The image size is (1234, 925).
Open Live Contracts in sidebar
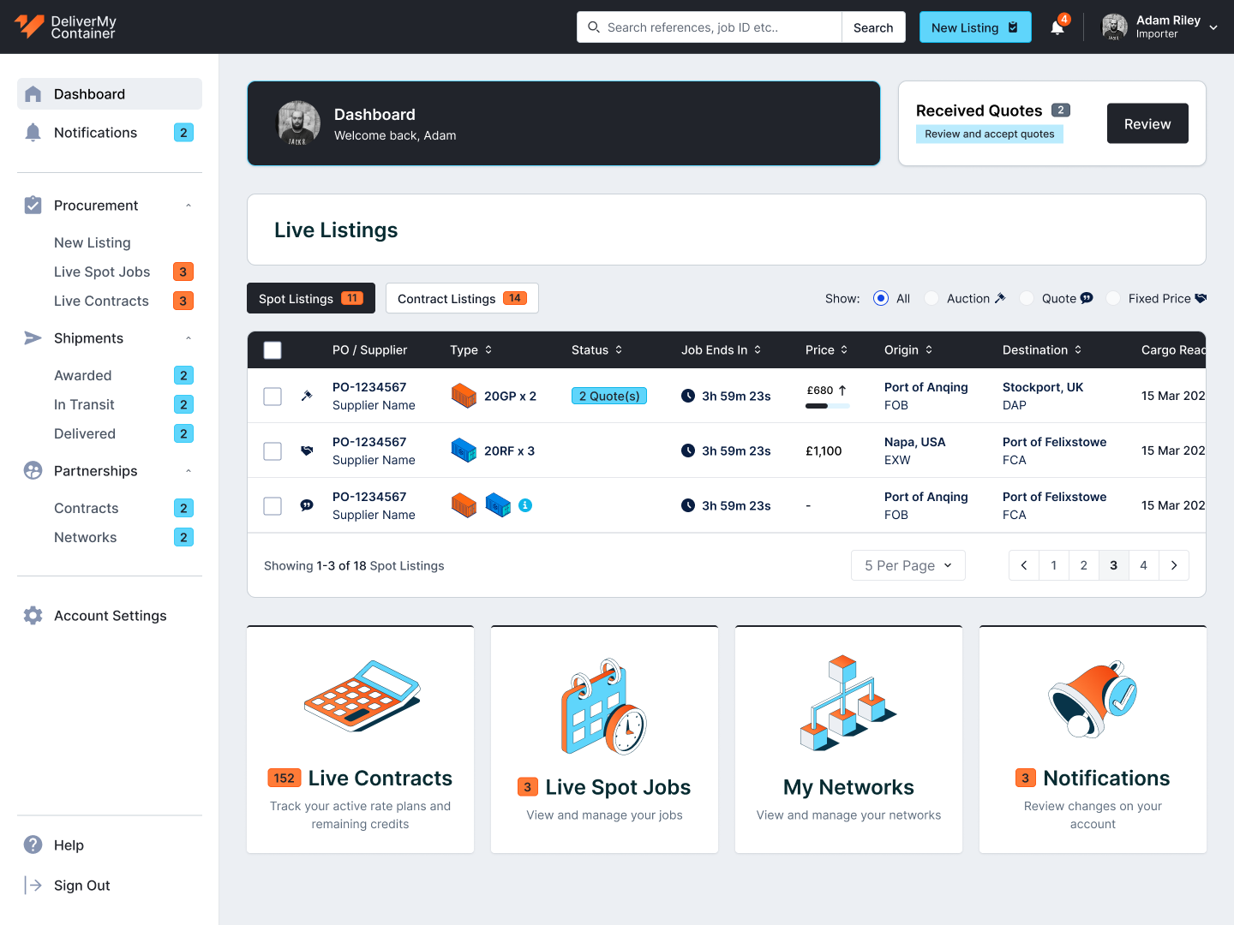(x=101, y=301)
